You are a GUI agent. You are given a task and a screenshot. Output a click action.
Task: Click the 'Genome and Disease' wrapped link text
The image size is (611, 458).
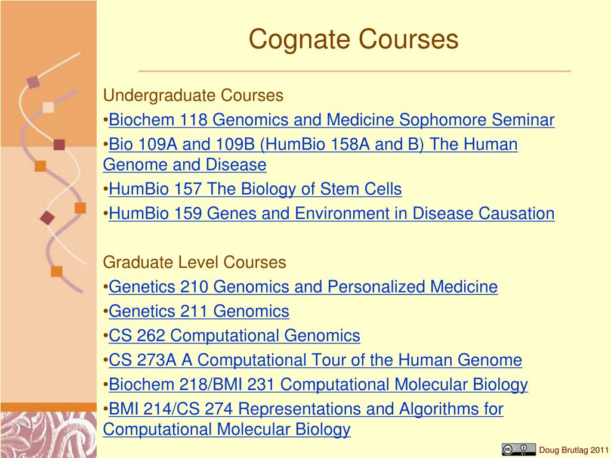coord(185,165)
